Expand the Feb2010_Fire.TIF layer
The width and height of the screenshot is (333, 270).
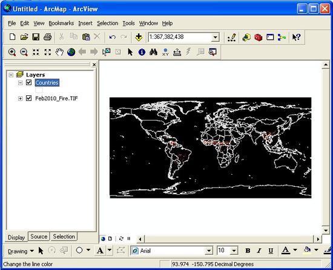coord(21,98)
